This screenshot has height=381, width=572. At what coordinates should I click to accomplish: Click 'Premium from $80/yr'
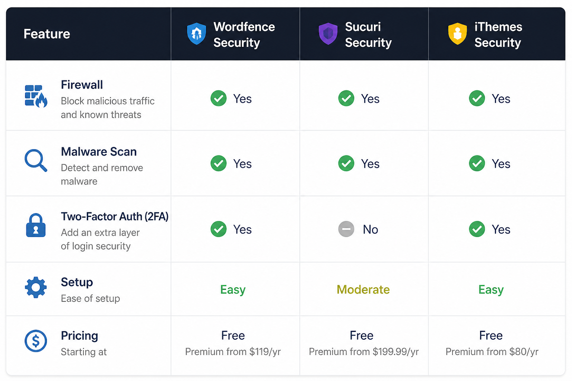click(492, 352)
